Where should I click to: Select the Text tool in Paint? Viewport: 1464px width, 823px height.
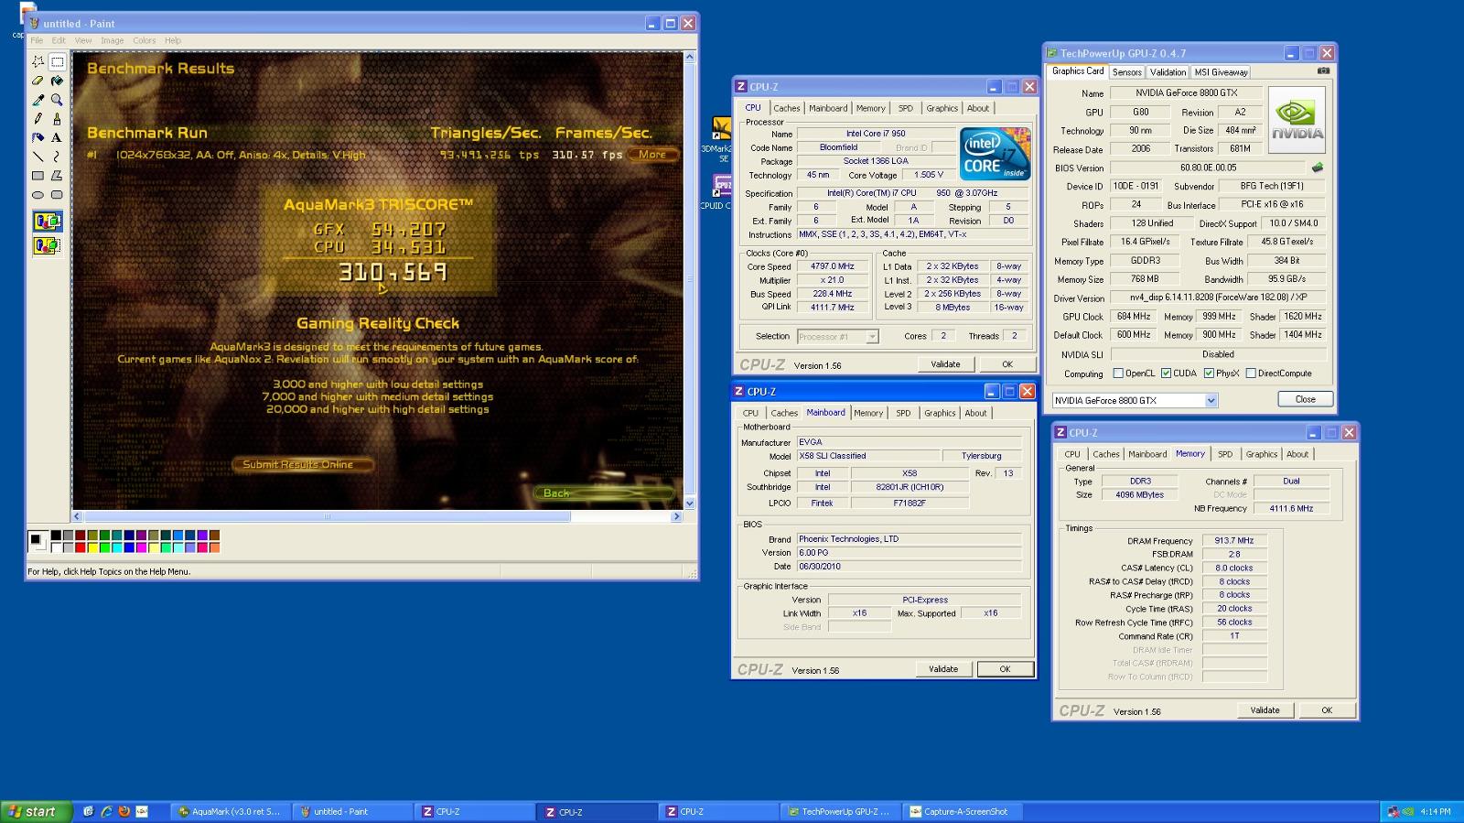(x=57, y=137)
